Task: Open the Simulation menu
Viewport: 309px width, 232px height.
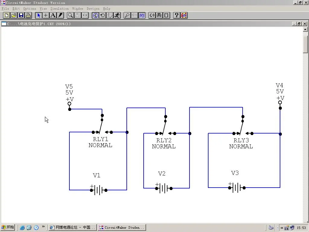Action: coord(59,8)
